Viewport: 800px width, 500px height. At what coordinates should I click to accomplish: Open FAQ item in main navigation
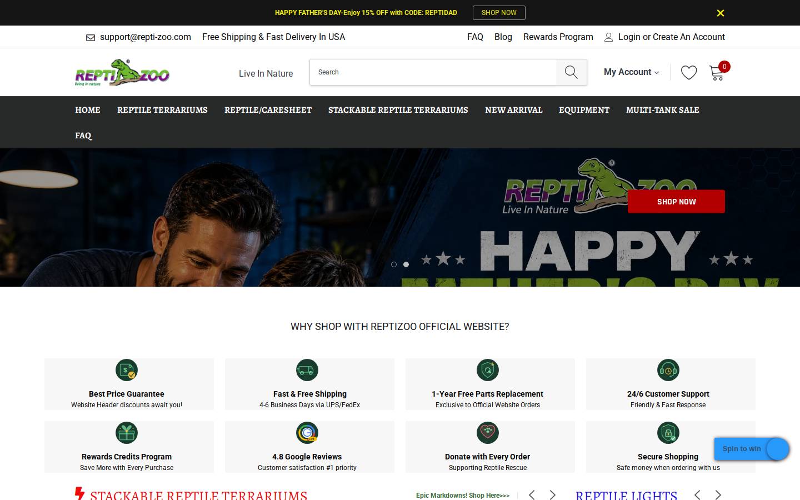pyautogui.click(x=83, y=136)
